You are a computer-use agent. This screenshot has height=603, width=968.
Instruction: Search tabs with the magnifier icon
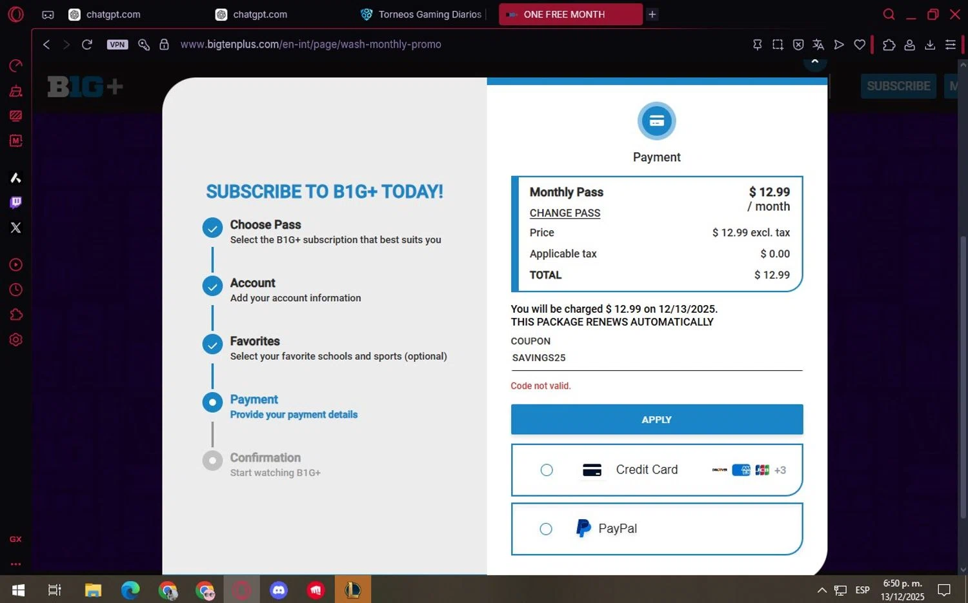tap(889, 14)
